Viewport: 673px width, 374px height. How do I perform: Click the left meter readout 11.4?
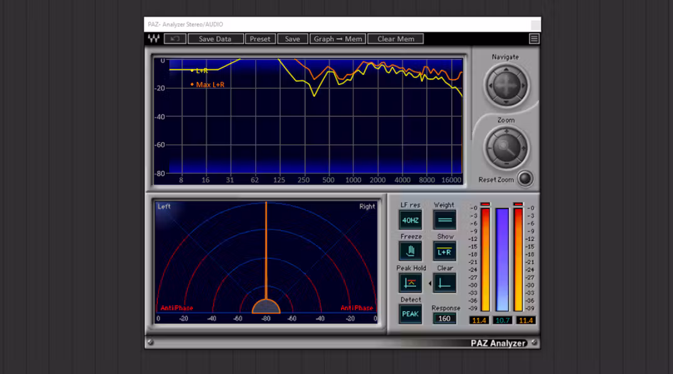pos(479,320)
